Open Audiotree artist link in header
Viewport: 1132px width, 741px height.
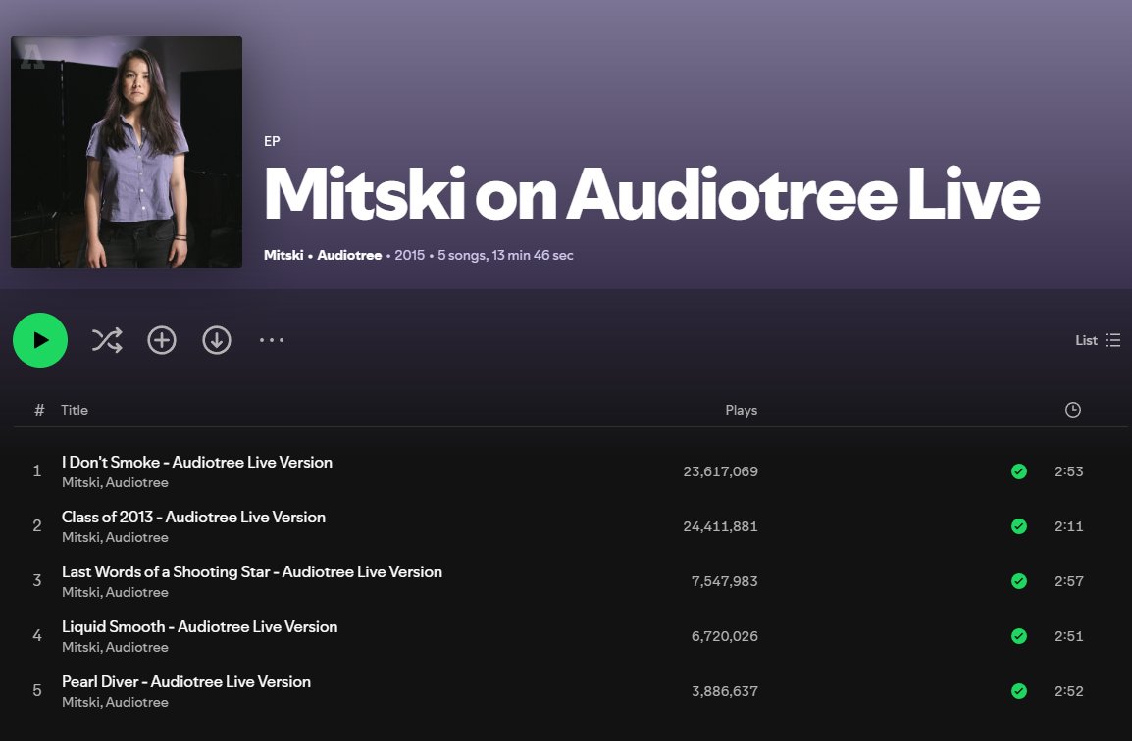pyautogui.click(x=349, y=255)
